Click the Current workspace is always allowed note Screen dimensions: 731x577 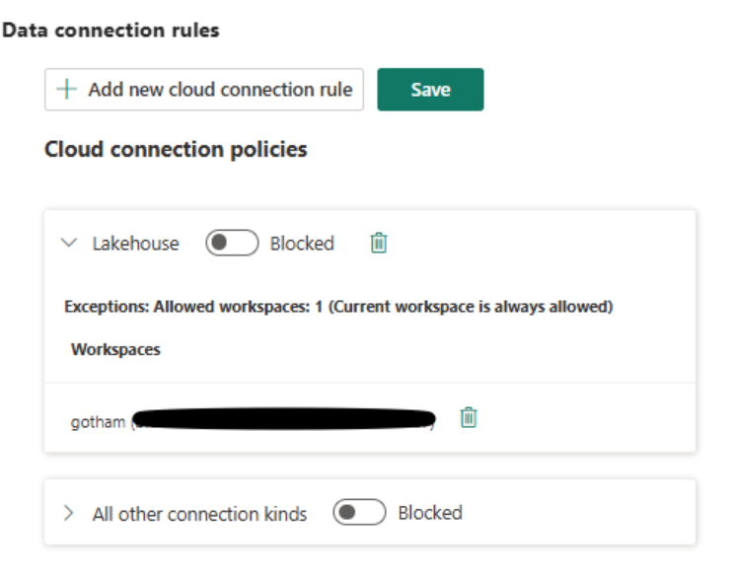click(472, 307)
